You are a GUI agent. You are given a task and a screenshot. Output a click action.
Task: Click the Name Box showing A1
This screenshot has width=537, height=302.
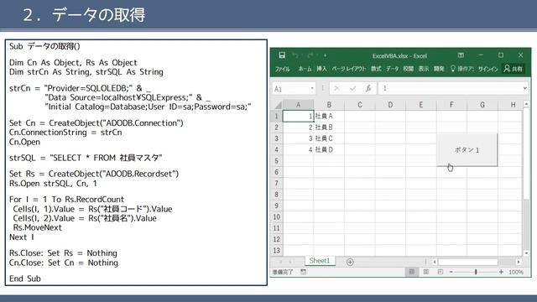[291, 89]
